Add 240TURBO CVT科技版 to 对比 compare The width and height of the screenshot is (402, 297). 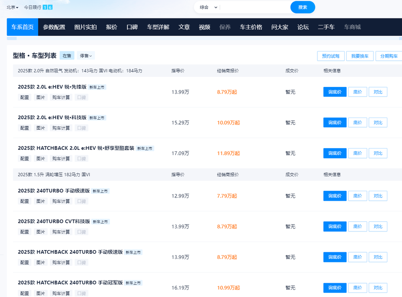click(x=378, y=226)
